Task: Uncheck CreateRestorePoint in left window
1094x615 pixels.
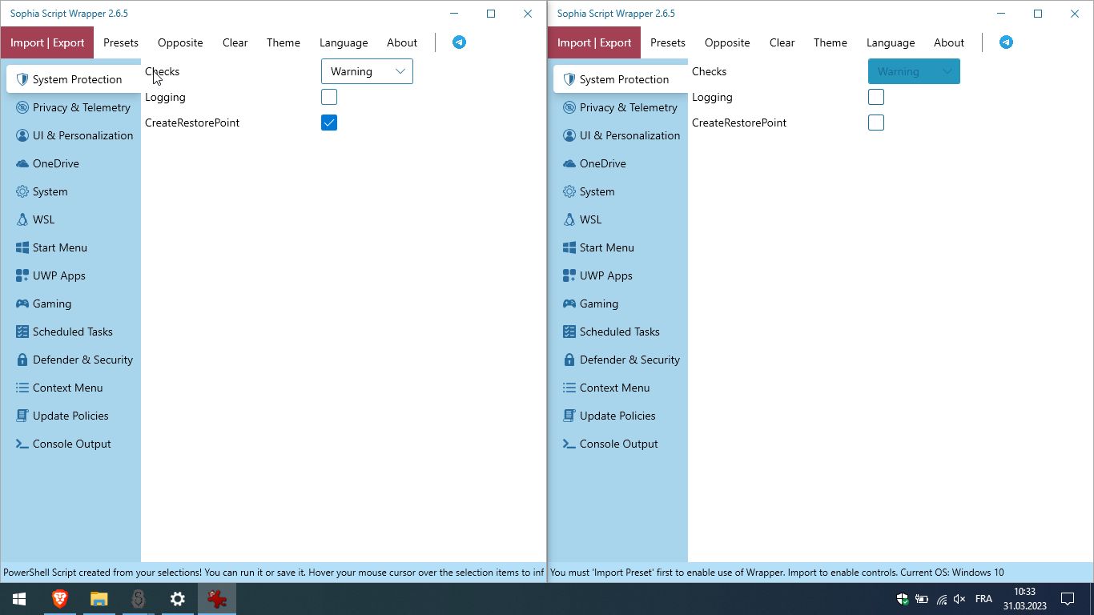Action: point(329,122)
